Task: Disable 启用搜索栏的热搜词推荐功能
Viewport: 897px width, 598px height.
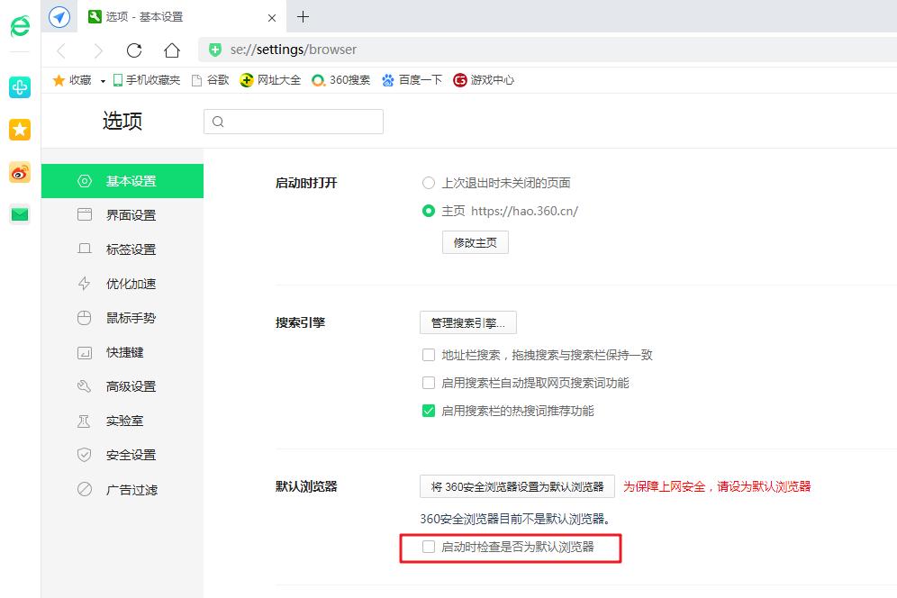Action: [x=428, y=412]
